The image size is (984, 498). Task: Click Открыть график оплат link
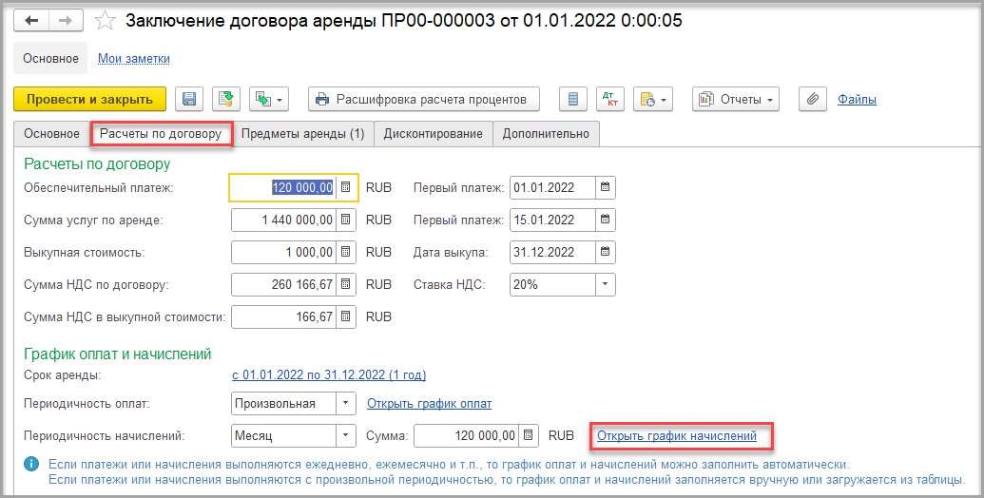[x=429, y=403]
